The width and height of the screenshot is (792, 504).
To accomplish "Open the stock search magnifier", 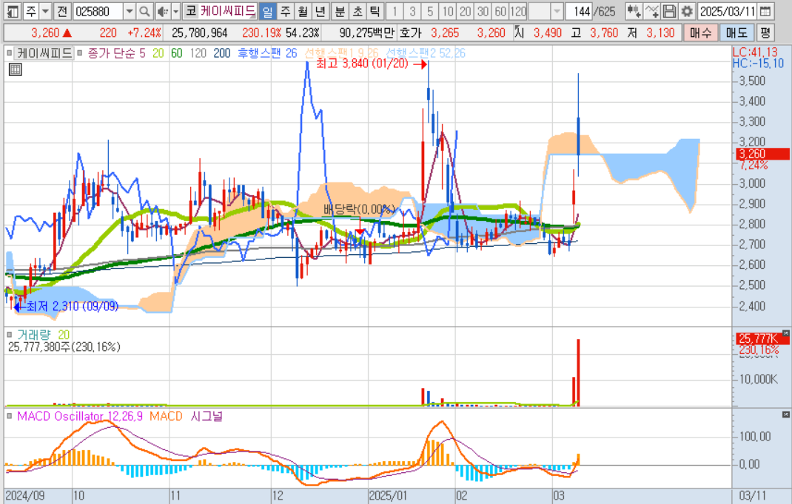I will point(144,10).
